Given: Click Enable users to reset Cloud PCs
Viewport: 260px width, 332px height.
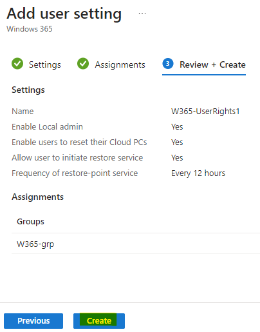Looking at the screenshot, I should click(x=79, y=142).
